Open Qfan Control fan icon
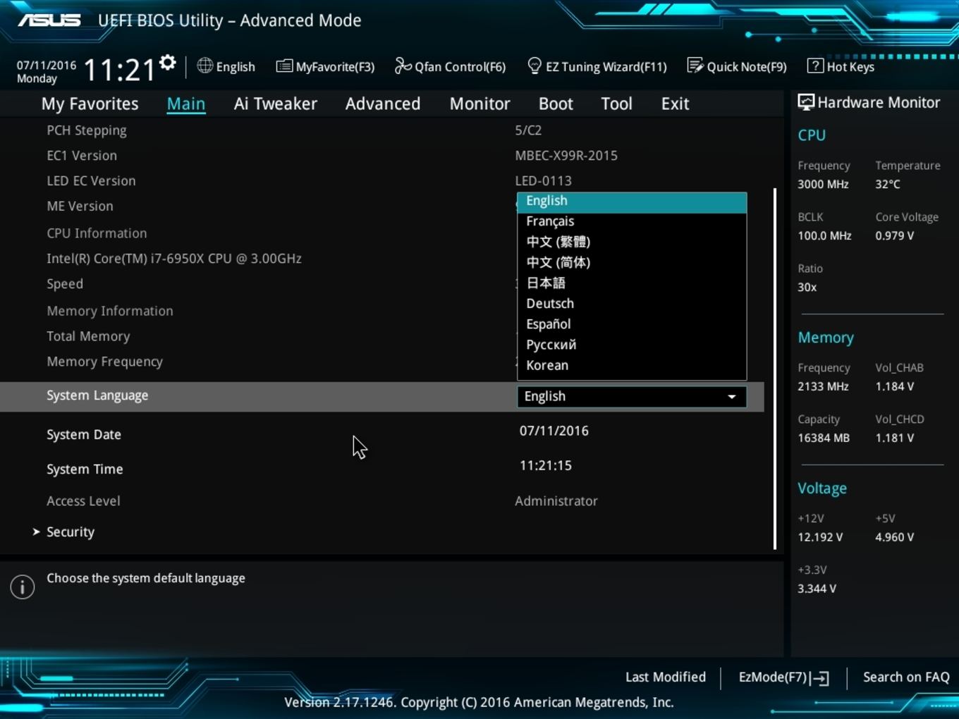The height and width of the screenshot is (719, 959). 403,66
